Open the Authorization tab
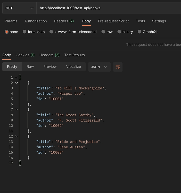The image size is (181, 193). (36, 21)
